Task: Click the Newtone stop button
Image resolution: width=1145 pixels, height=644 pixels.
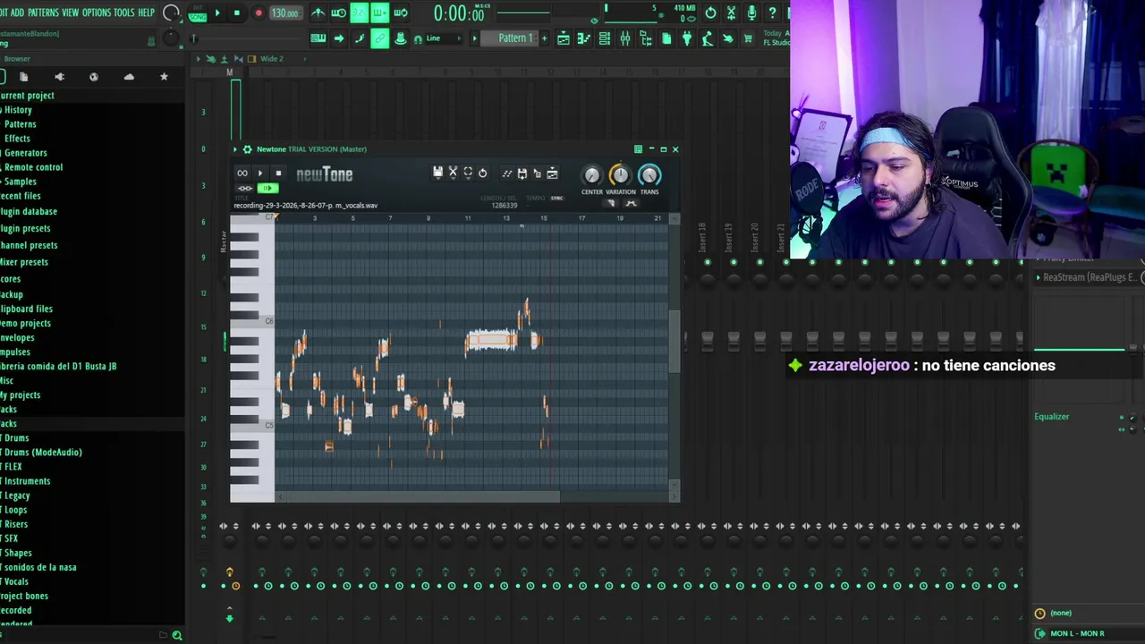Action: [278, 174]
